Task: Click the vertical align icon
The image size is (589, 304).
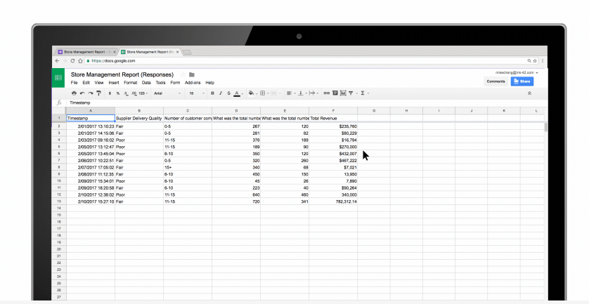Action: point(301,93)
